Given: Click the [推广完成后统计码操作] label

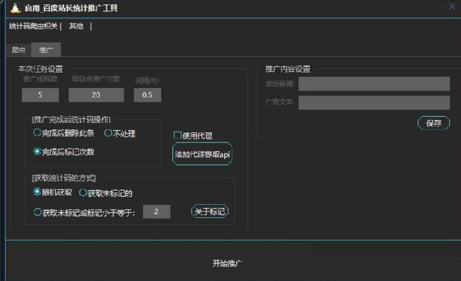Looking at the screenshot, I should tap(71, 120).
